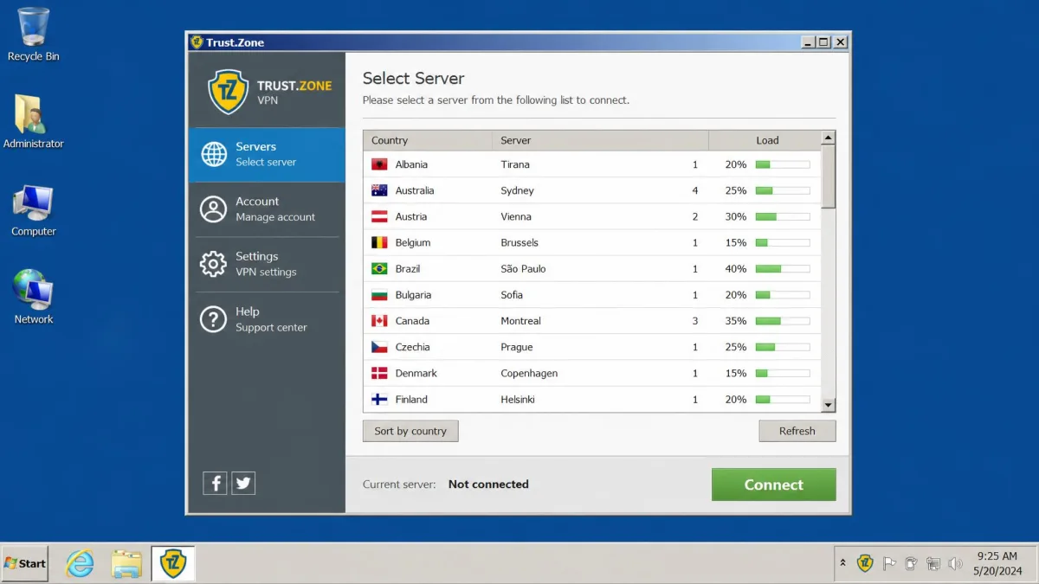Click the Finland flag icon
The width and height of the screenshot is (1039, 584).
(379, 399)
